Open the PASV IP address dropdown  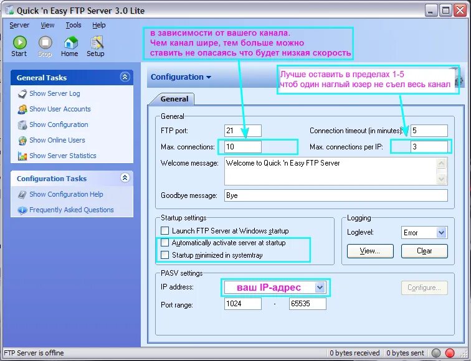click(320, 288)
